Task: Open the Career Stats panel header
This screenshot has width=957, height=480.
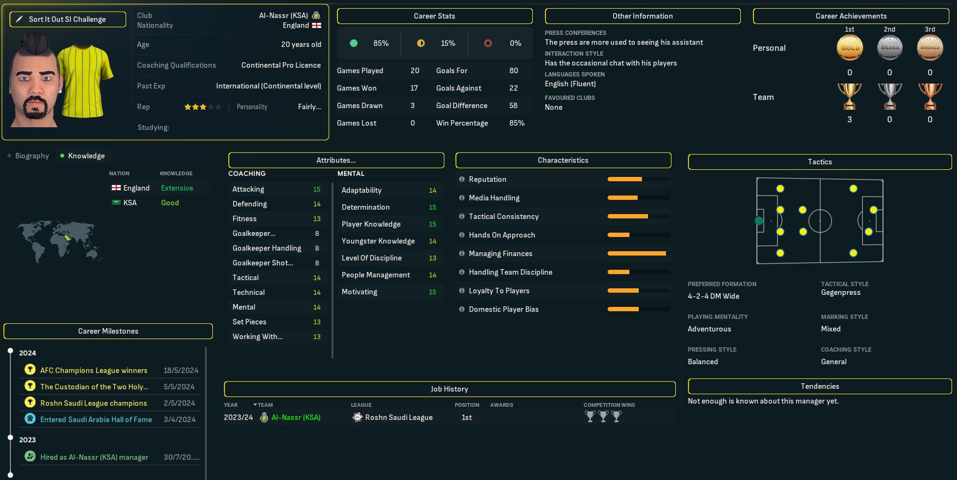Action: click(435, 16)
